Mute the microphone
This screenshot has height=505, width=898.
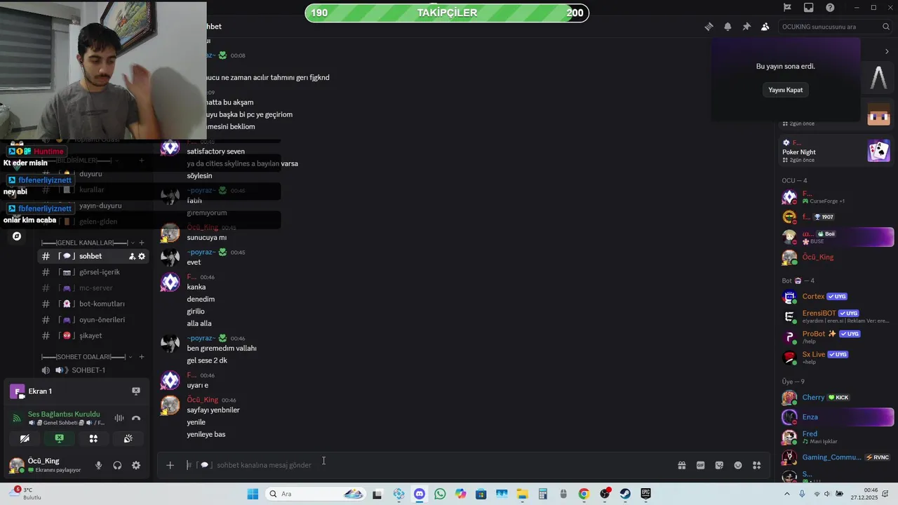(98, 465)
